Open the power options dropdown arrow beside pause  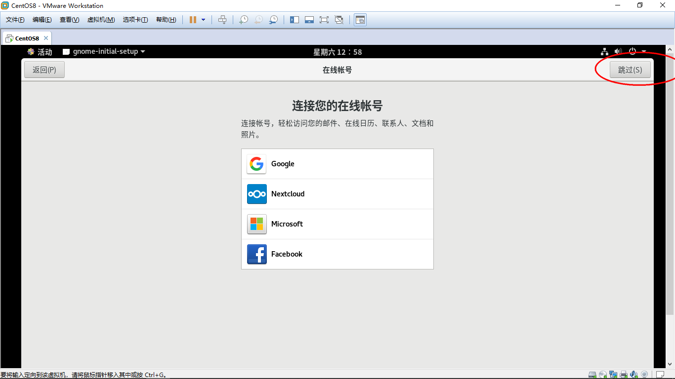point(203,20)
